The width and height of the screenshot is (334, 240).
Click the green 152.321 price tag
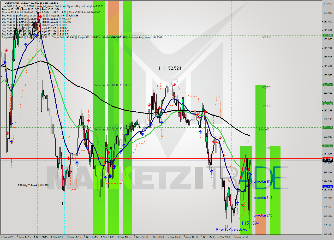click(x=328, y=104)
